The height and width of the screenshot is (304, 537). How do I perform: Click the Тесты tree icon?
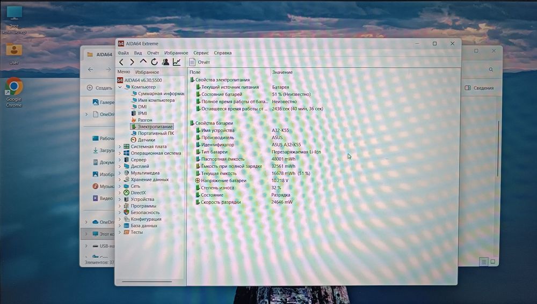tap(126, 232)
